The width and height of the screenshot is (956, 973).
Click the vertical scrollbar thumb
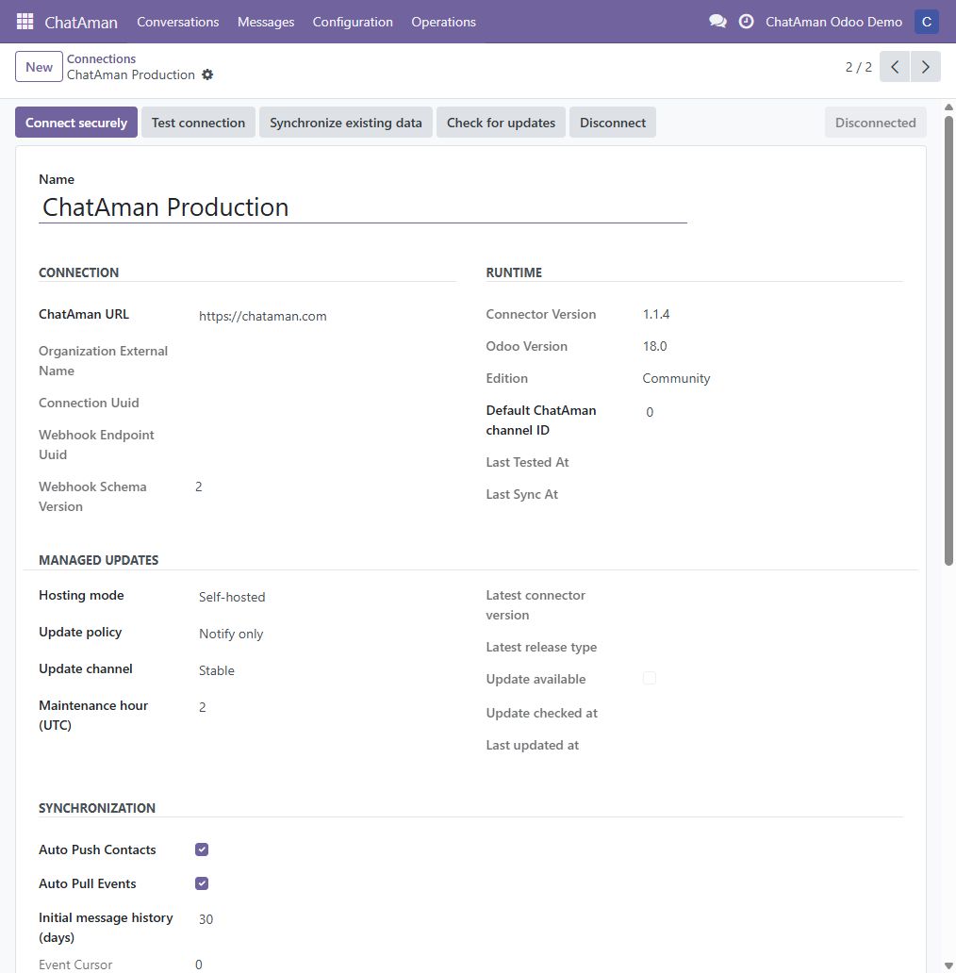948,340
